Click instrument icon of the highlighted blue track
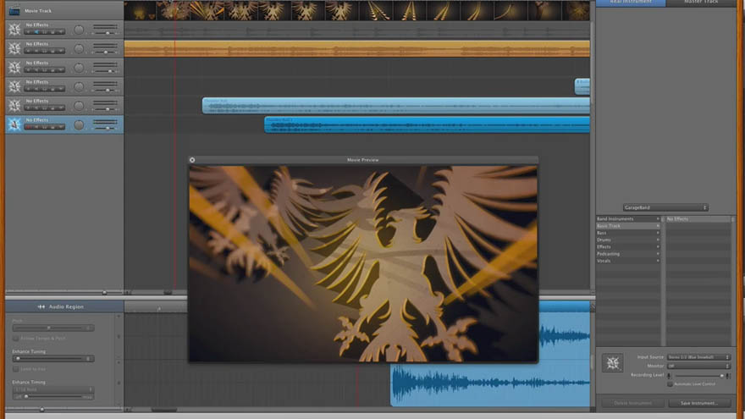 [14, 124]
